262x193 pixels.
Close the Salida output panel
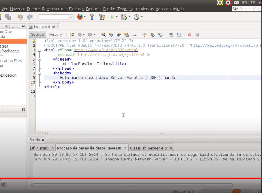[x=43, y=140]
